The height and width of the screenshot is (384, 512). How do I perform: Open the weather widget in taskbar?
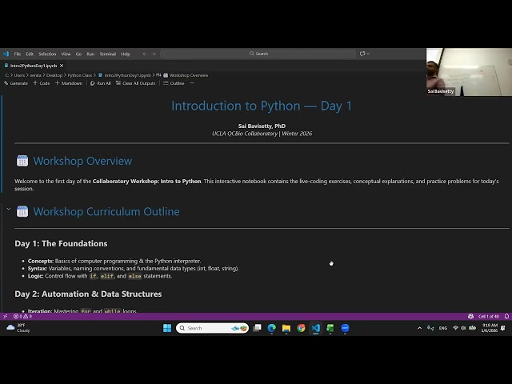[x=18, y=328]
